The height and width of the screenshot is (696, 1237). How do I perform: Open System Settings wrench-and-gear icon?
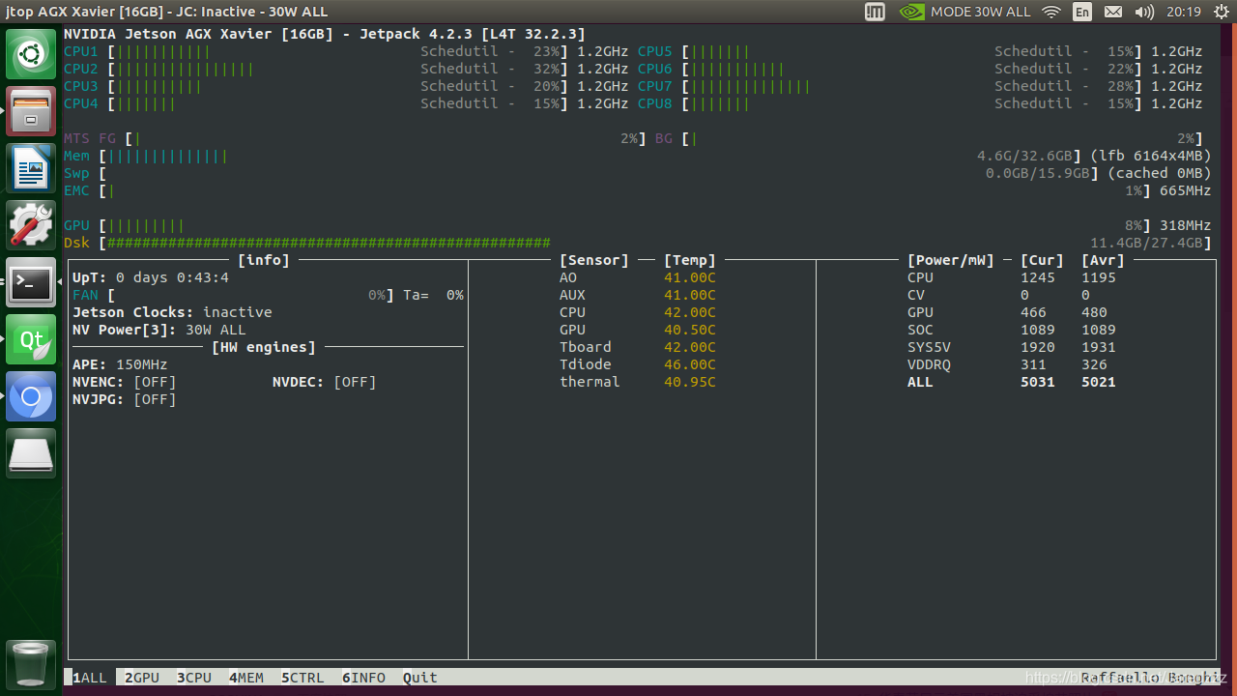click(x=32, y=225)
